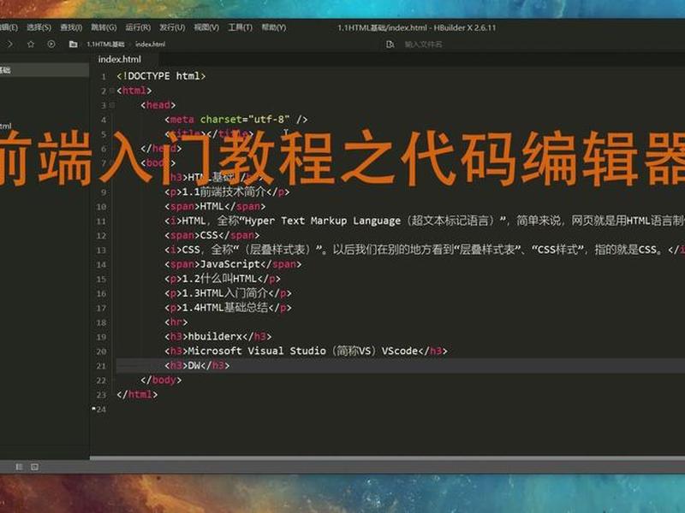Click the run play icon in the toolbar
The height and width of the screenshot is (513, 685).
51,44
